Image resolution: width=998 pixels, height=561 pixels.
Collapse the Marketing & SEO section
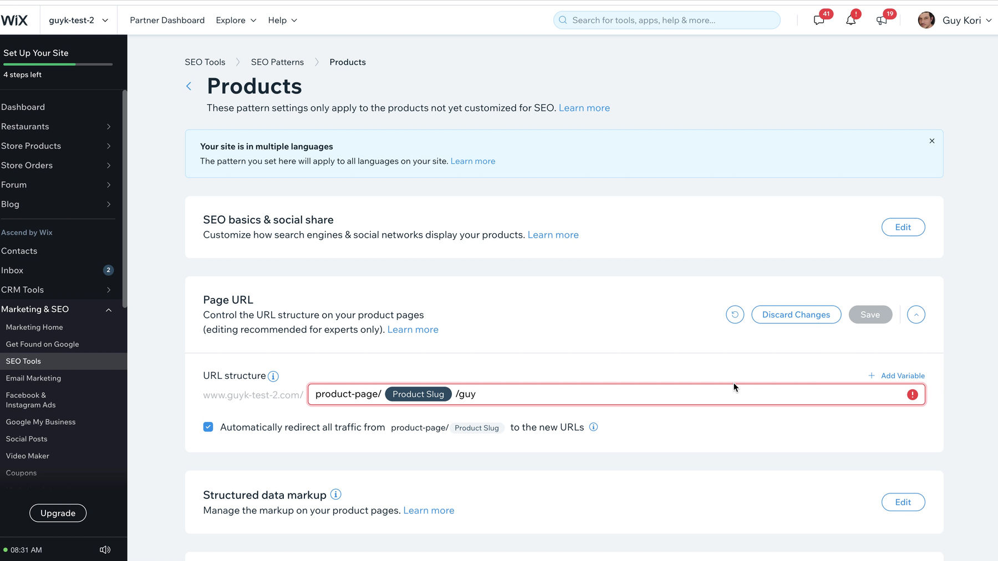109,310
